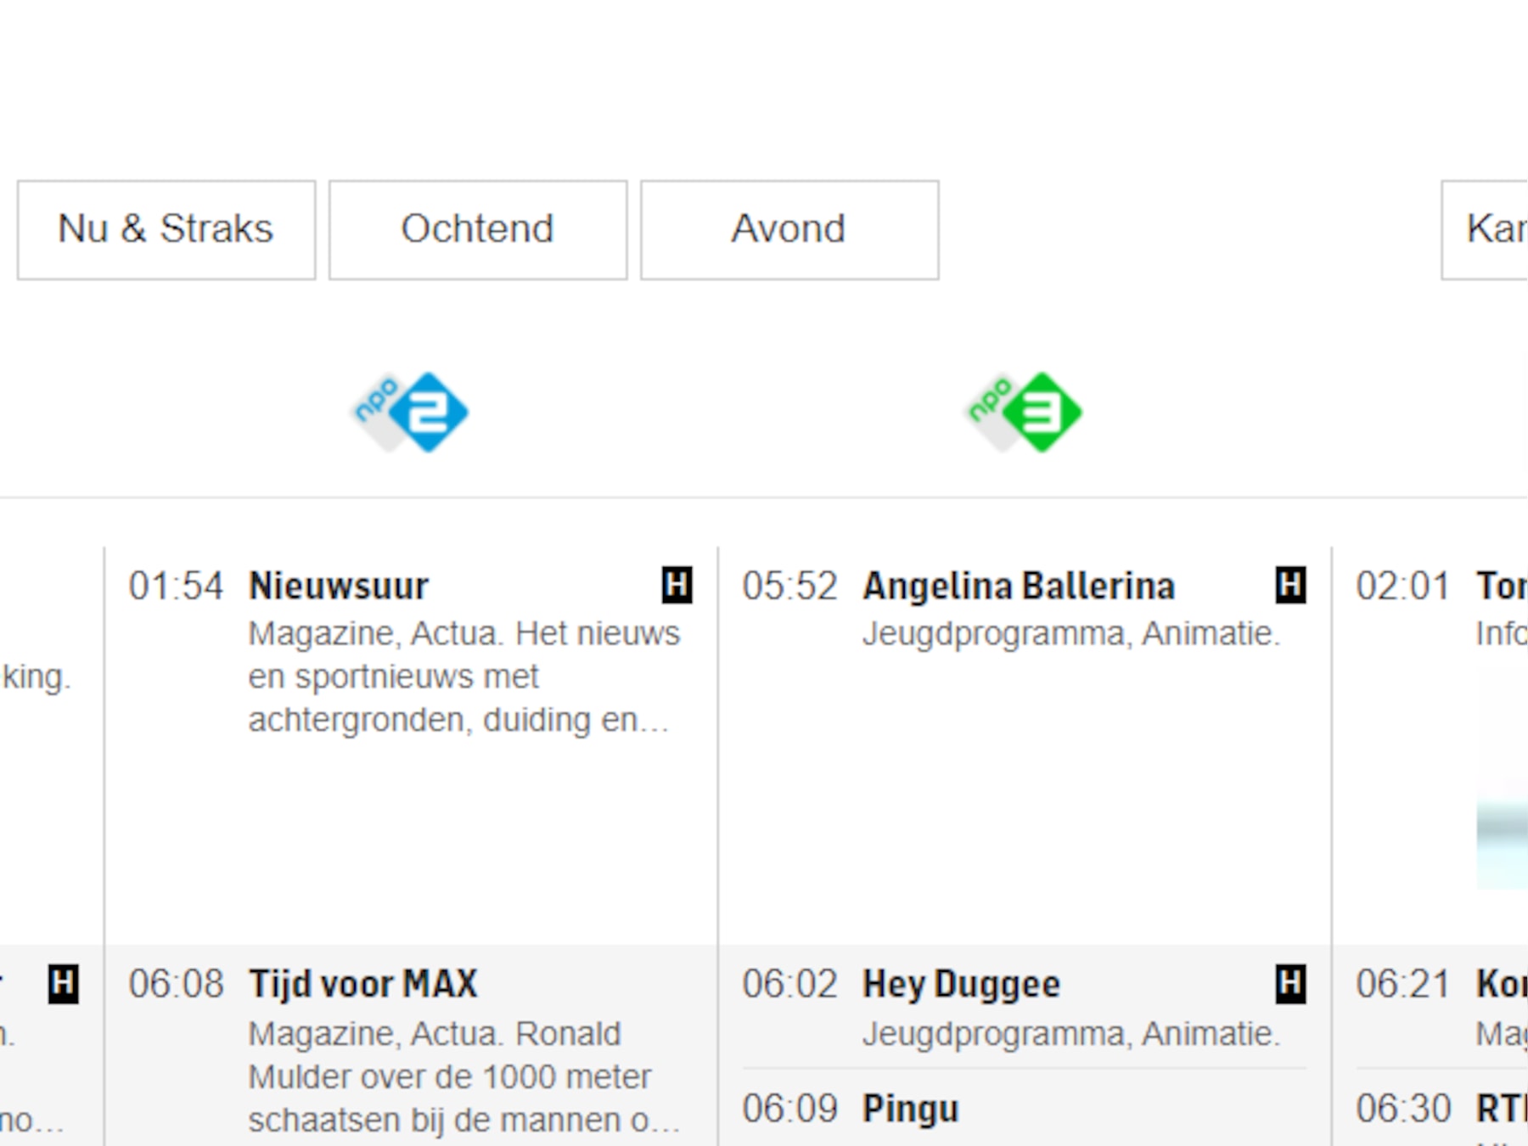Select the Avond tab
The width and height of the screenshot is (1528, 1146).
tap(789, 229)
